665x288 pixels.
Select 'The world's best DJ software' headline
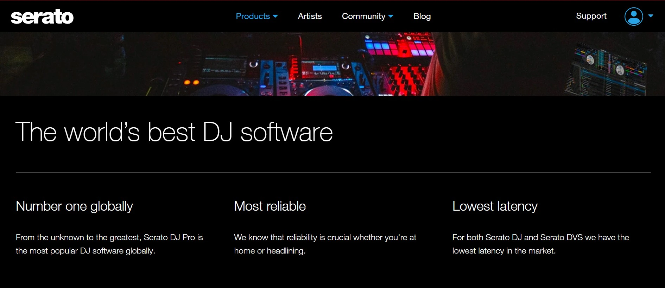(174, 132)
